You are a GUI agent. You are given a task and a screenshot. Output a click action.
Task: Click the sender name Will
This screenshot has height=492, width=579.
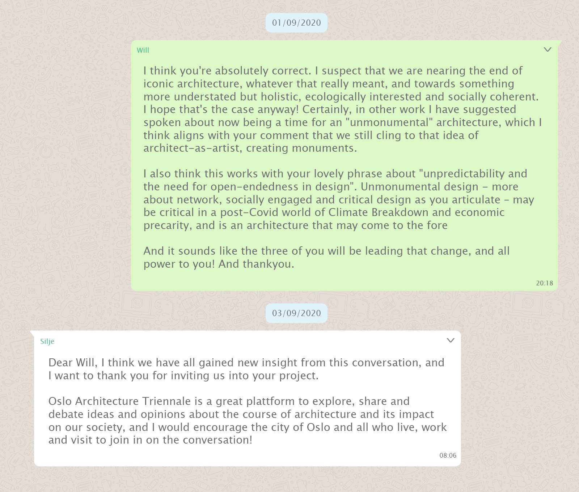coord(143,51)
